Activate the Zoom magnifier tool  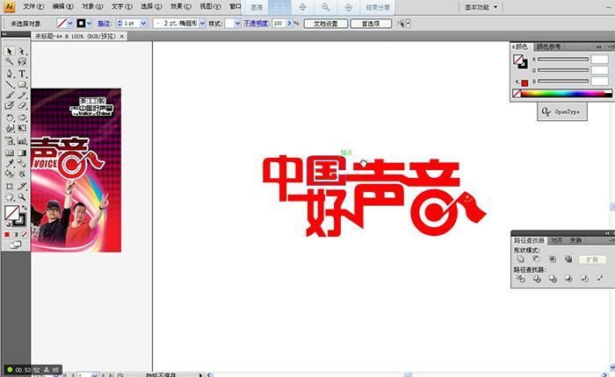tap(22, 197)
